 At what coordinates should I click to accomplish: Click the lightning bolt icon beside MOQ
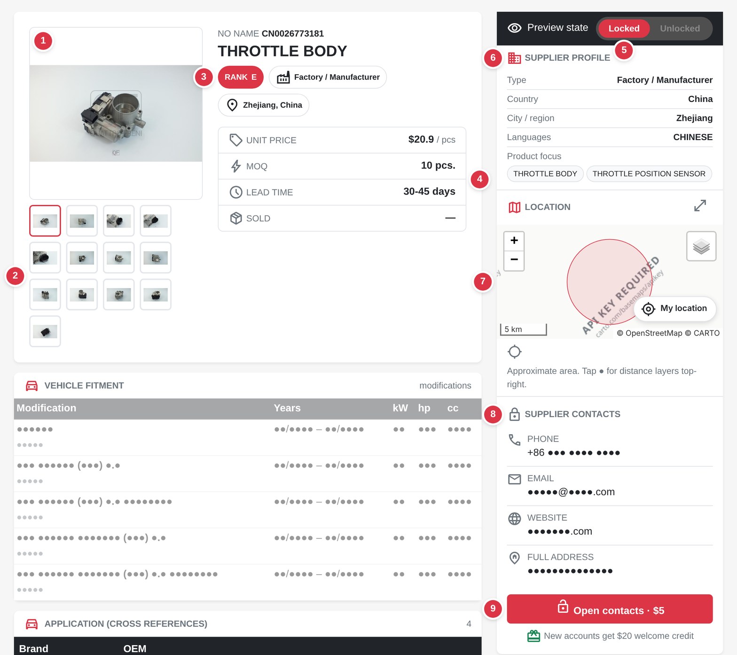point(235,166)
